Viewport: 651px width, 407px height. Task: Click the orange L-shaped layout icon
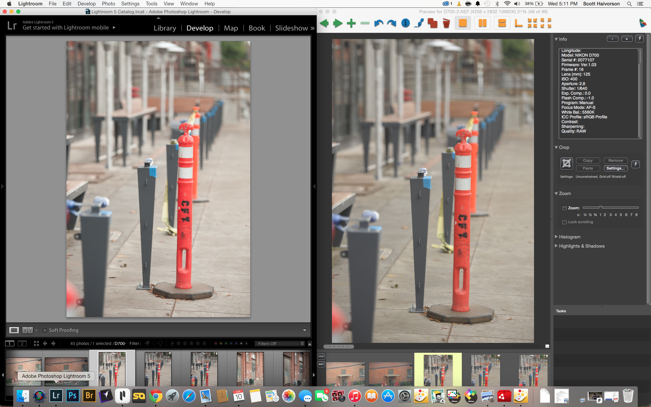pyautogui.click(x=519, y=23)
